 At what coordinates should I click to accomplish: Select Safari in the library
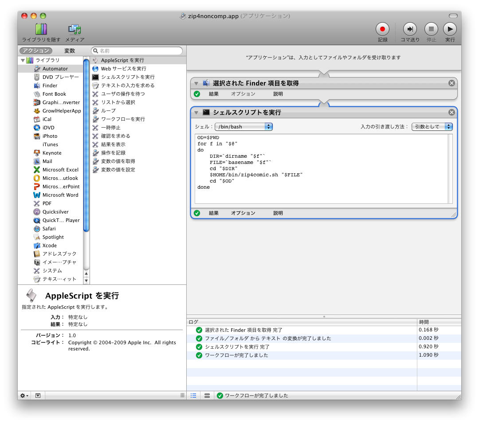point(51,229)
